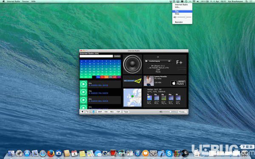
Task: Play the 60s A.RADIO station
Action: tap(83, 84)
